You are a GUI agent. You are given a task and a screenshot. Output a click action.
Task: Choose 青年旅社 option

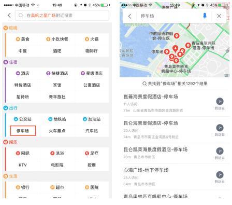point(57,97)
